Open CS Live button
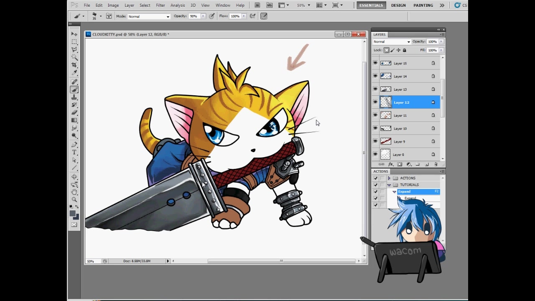 [x=461, y=5]
